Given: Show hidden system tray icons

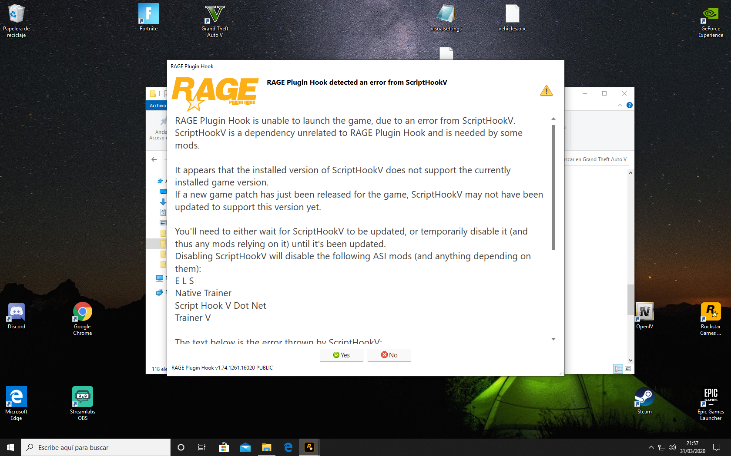Looking at the screenshot, I should [x=651, y=447].
